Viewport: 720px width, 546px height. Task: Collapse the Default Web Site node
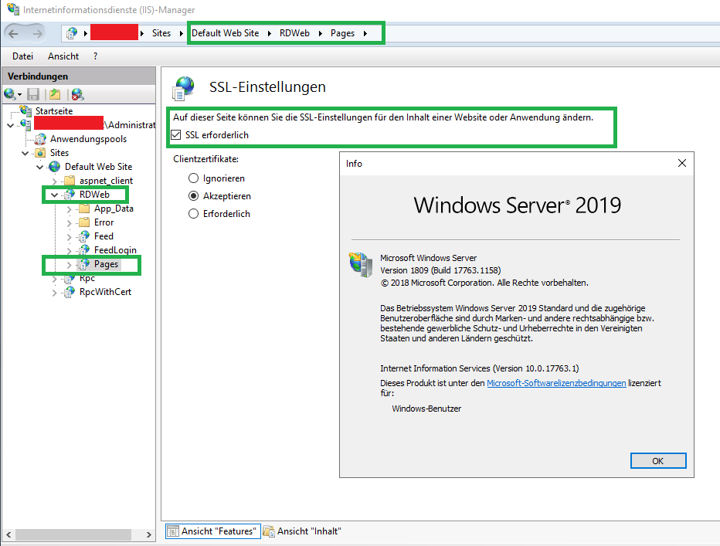point(40,167)
